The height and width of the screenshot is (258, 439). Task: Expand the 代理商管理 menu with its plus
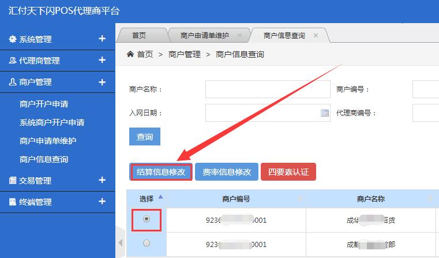pos(102,60)
